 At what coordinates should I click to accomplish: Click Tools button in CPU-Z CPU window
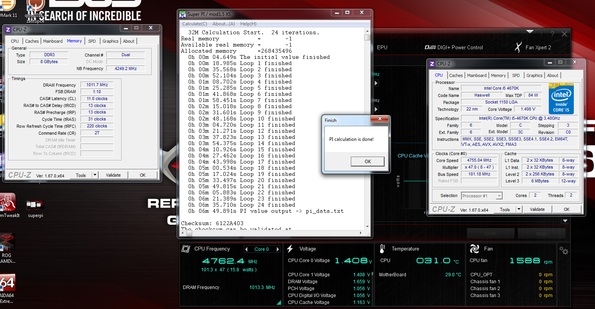(x=505, y=209)
